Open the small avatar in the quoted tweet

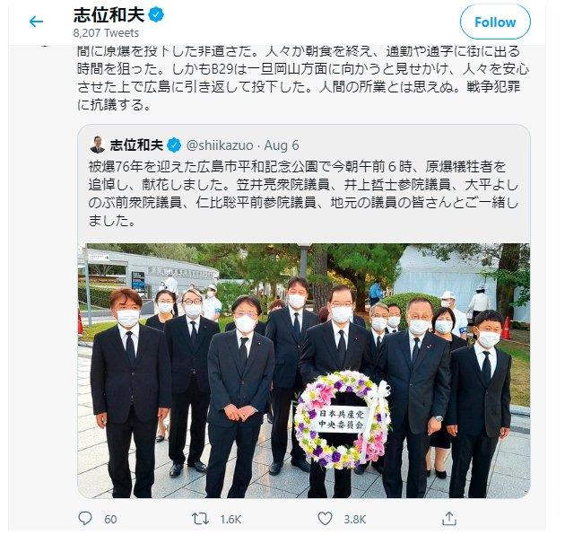pyautogui.click(x=97, y=145)
